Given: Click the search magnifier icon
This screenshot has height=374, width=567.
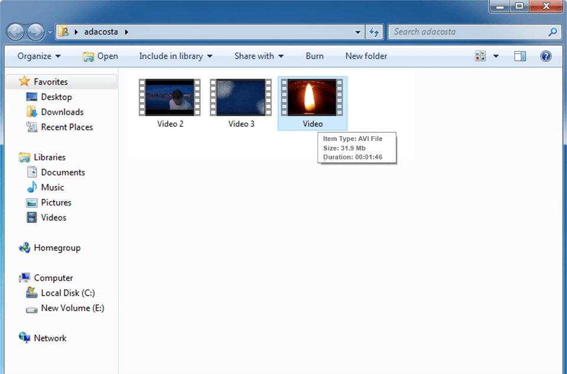Looking at the screenshot, I should (x=552, y=32).
